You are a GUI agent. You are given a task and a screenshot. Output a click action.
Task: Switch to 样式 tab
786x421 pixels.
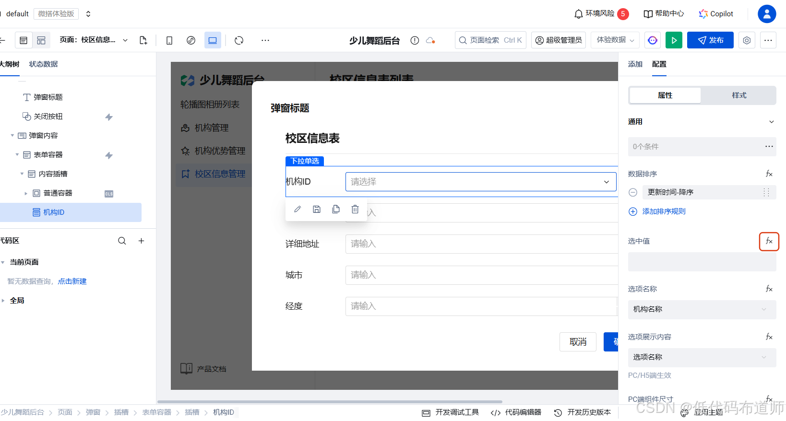pyautogui.click(x=739, y=95)
